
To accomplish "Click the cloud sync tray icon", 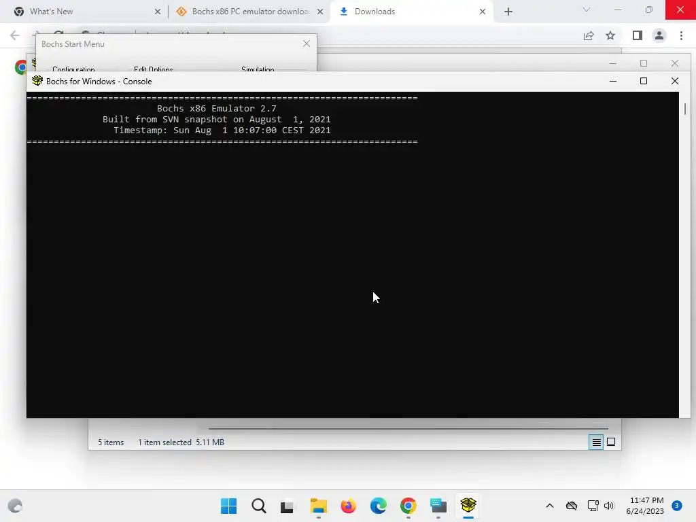I will click(571, 506).
